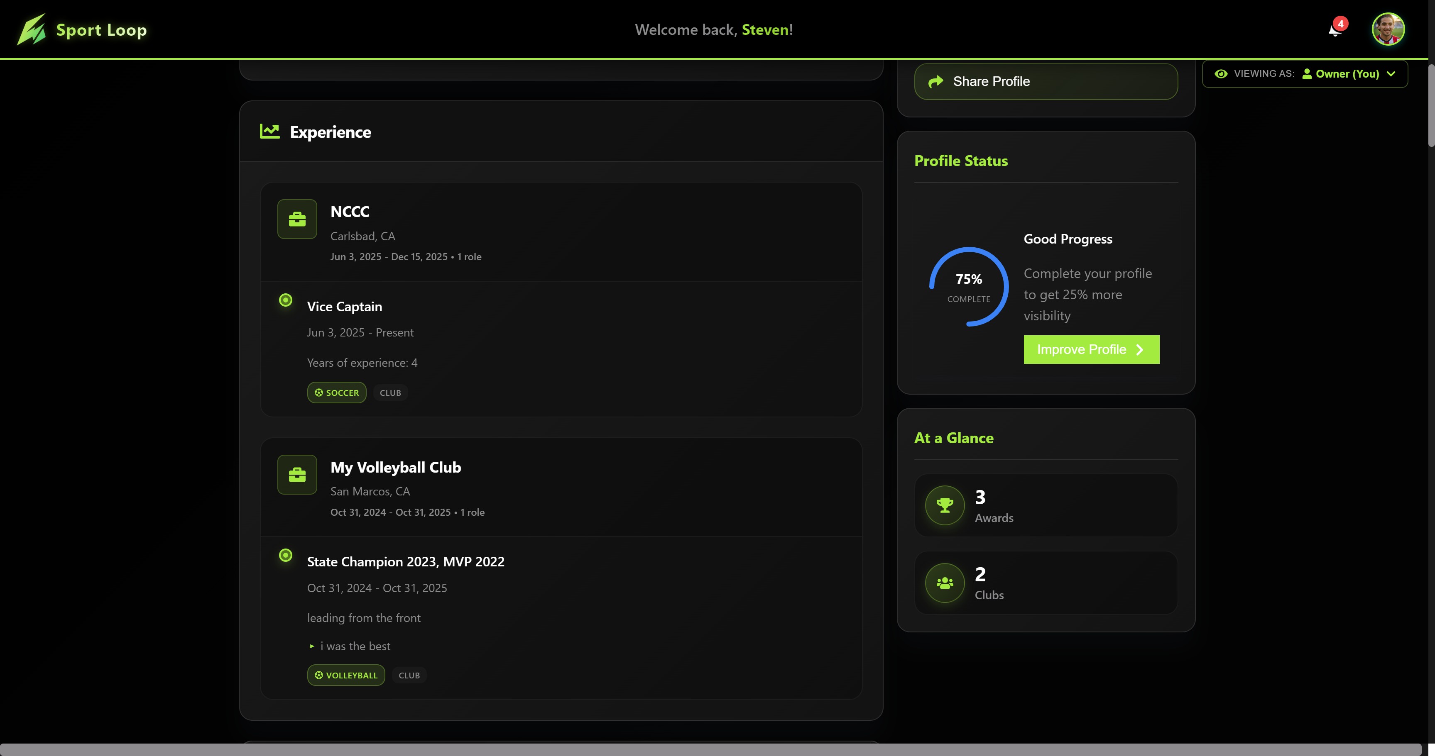Click the 75% complete progress ring
The height and width of the screenshot is (756, 1435).
pyautogui.click(x=969, y=287)
